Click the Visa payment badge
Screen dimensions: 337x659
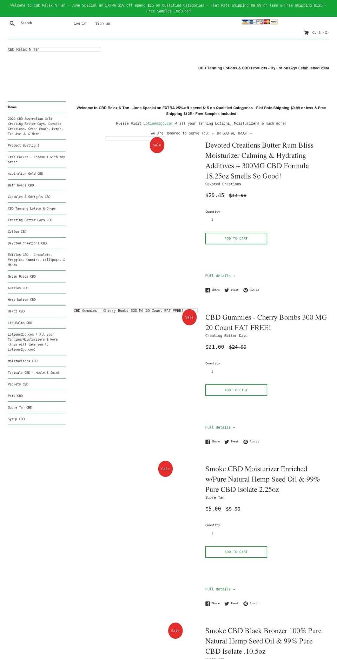[x=245, y=21]
